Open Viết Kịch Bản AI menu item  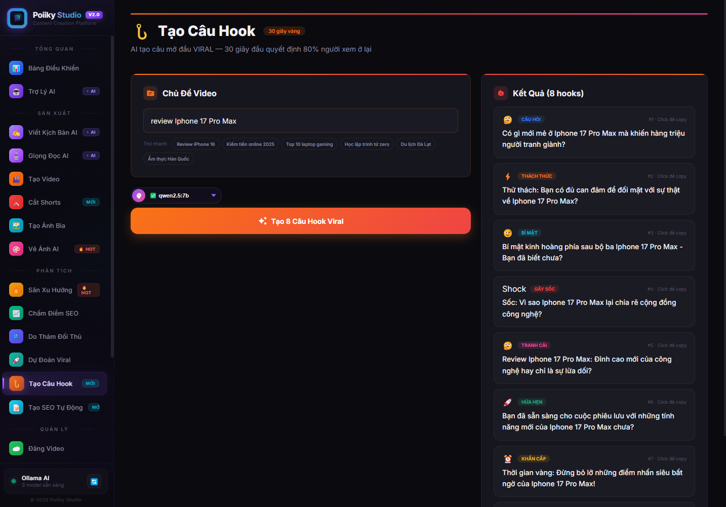53,132
